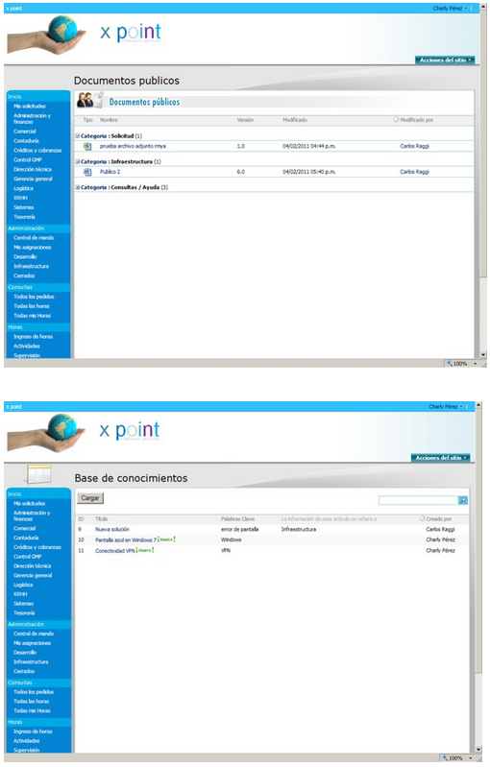Sort documents by Modificado column
490x767 pixels.
[295, 120]
